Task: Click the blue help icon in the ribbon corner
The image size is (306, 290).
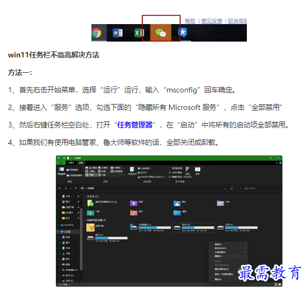Action: pos(280,163)
